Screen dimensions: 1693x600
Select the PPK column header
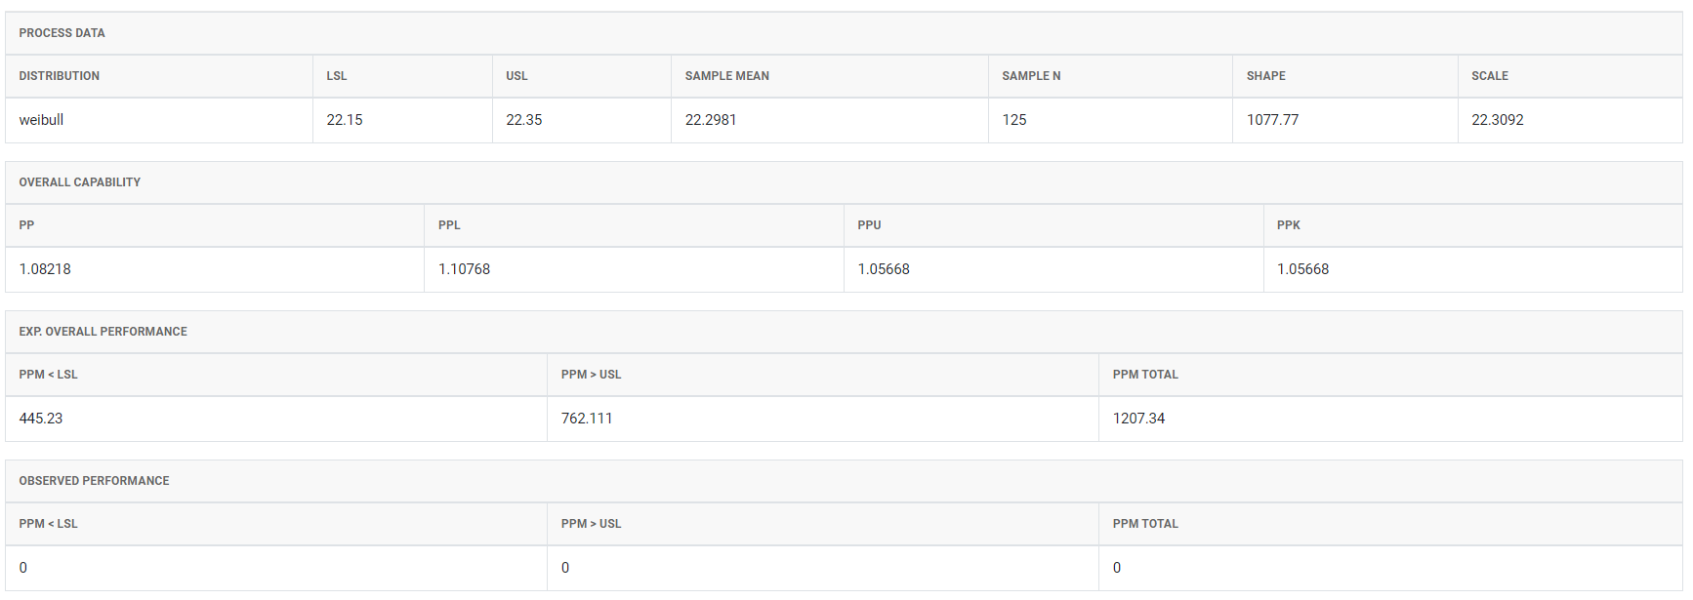pyautogui.click(x=1289, y=225)
